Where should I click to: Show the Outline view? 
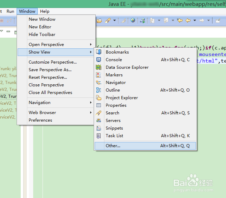click(x=145, y=90)
